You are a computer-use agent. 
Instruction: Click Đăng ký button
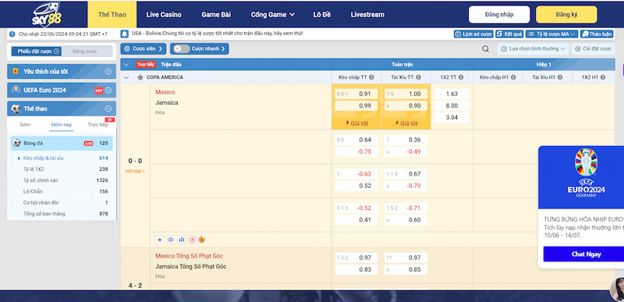point(566,15)
